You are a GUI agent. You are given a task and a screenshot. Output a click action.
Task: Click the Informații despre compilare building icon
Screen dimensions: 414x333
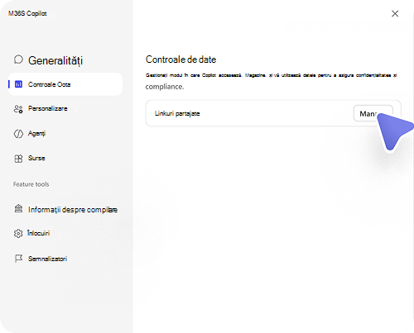click(18, 209)
